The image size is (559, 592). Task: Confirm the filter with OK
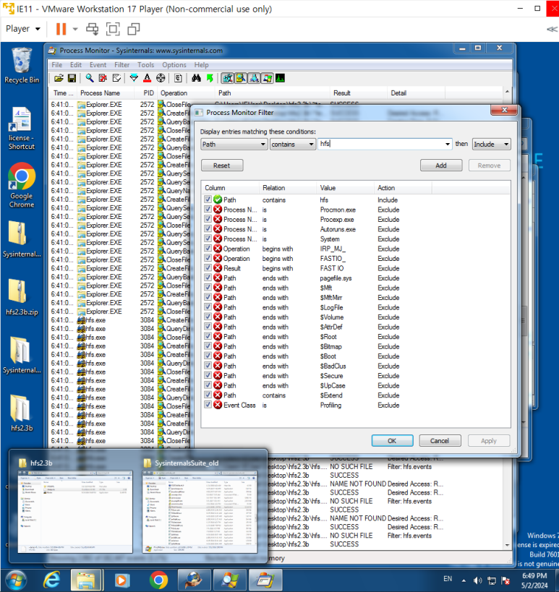pyautogui.click(x=392, y=441)
